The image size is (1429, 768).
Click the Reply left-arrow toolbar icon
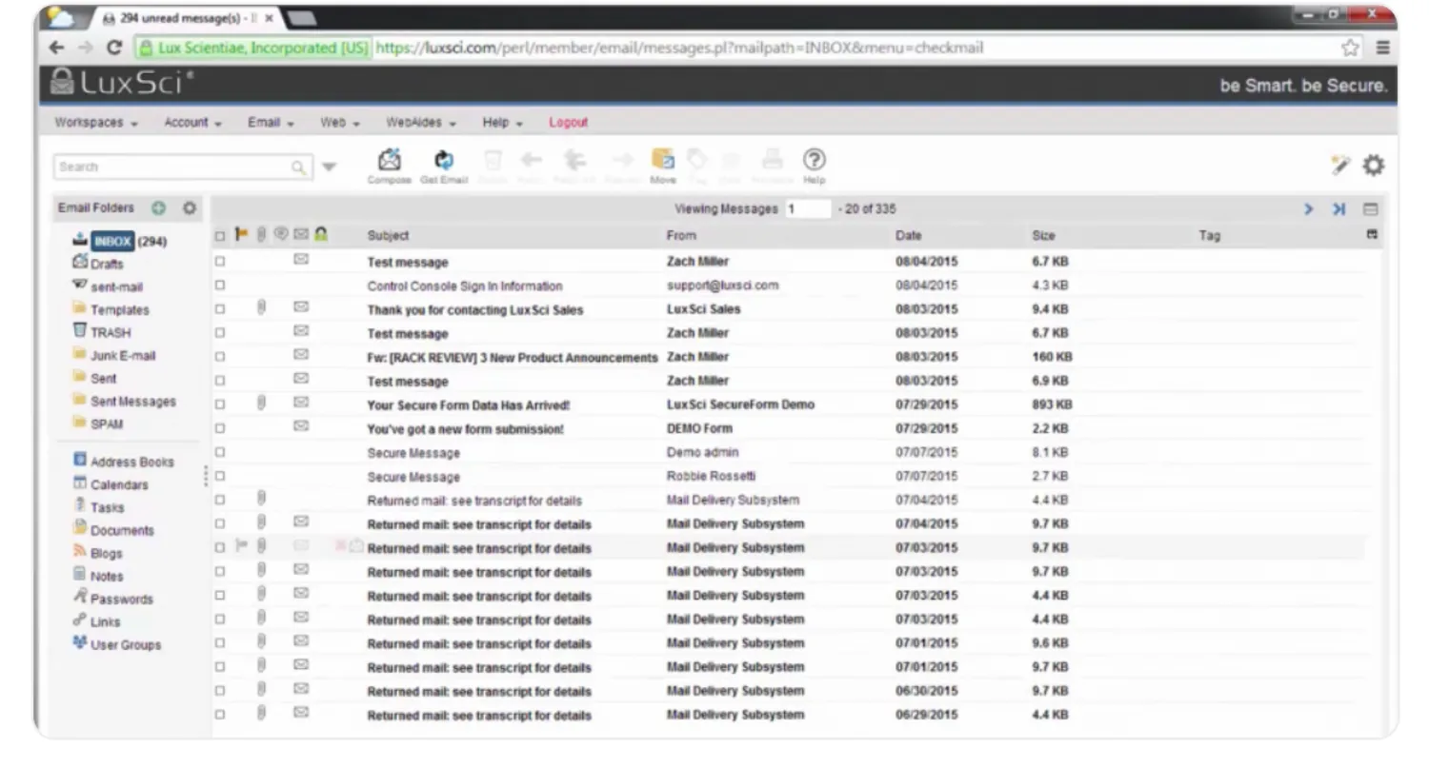tap(532, 160)
